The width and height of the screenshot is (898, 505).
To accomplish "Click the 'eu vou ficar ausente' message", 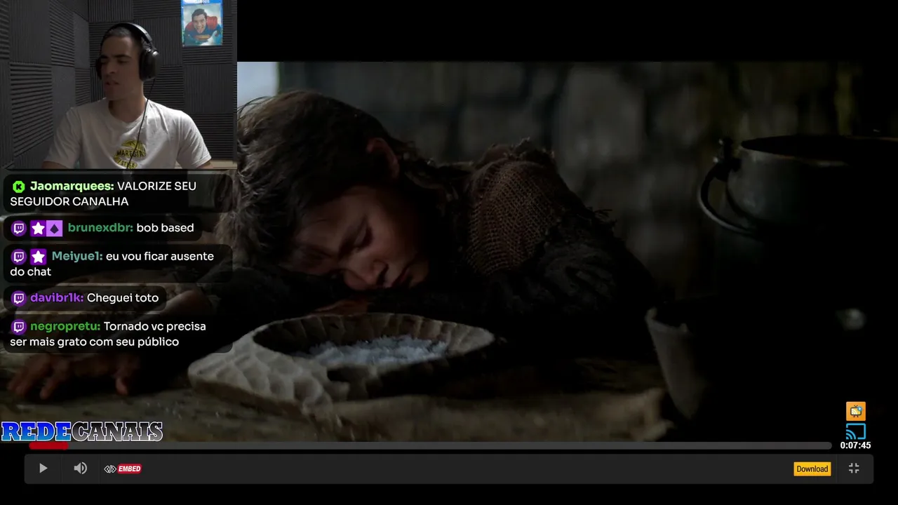I will click(112, 264).
